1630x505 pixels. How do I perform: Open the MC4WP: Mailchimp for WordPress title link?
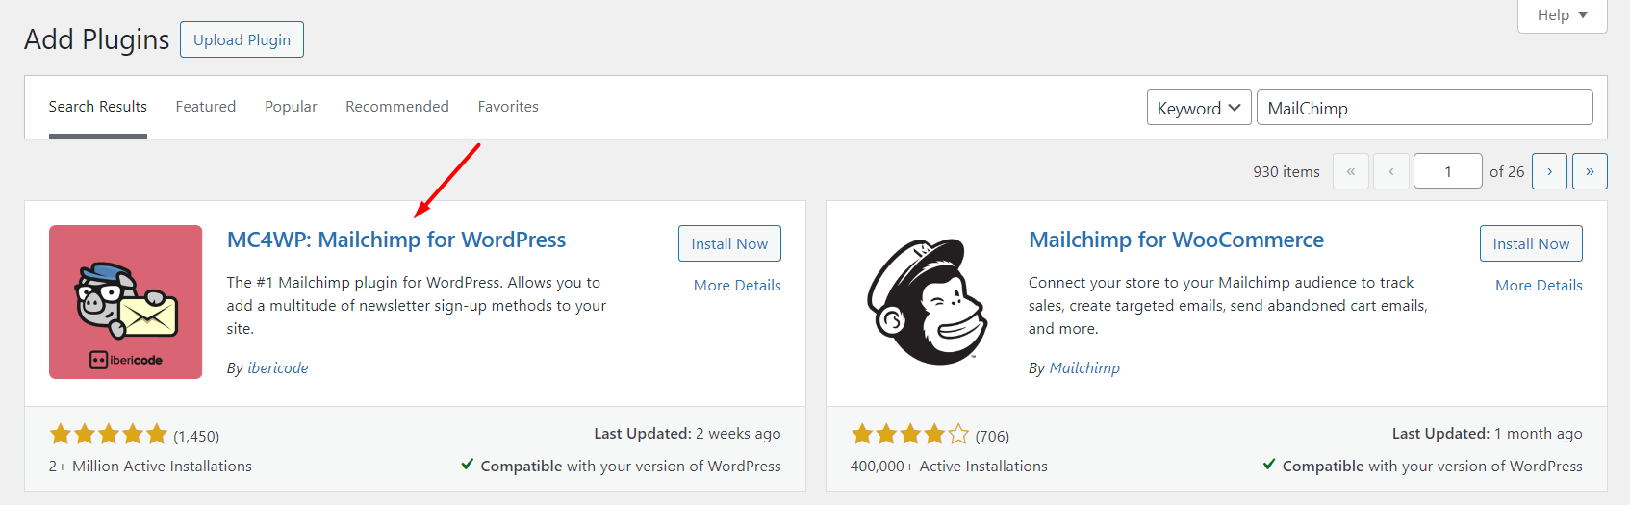(396, 240)
